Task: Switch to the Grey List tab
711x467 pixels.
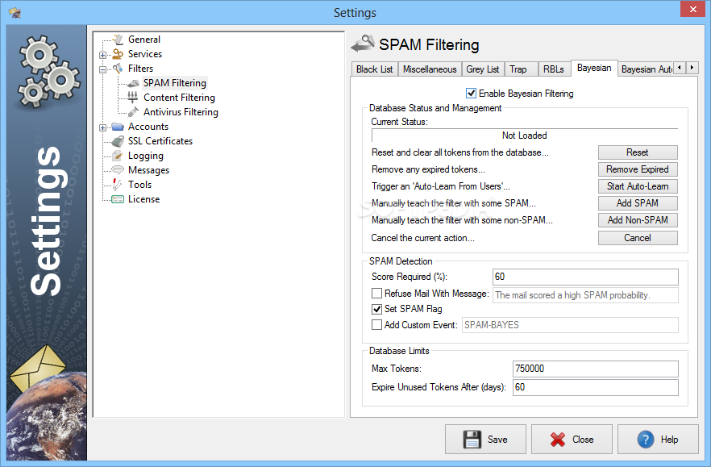Action: (x=482, y=69)
